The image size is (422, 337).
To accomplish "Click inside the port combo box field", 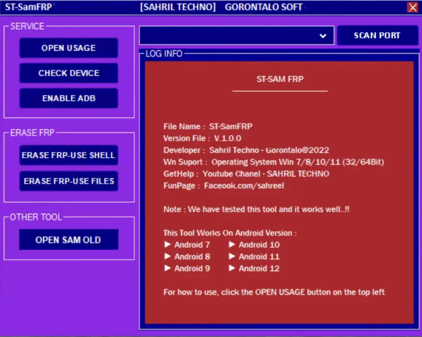I will [236, 35].
